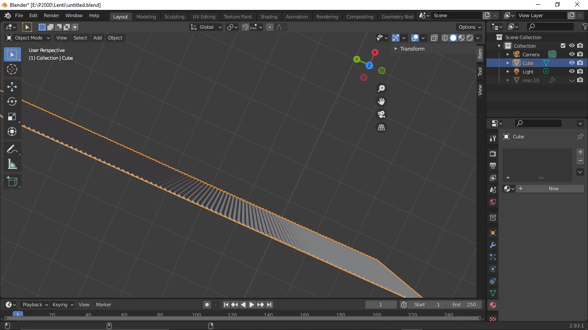Viewport: 588px width, 330px height.
Task: Open Object Mode dropdown
Action: pyautogui.click(x=28, y=38)
